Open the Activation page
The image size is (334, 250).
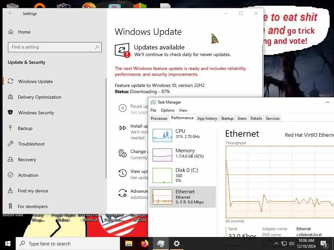54,175
